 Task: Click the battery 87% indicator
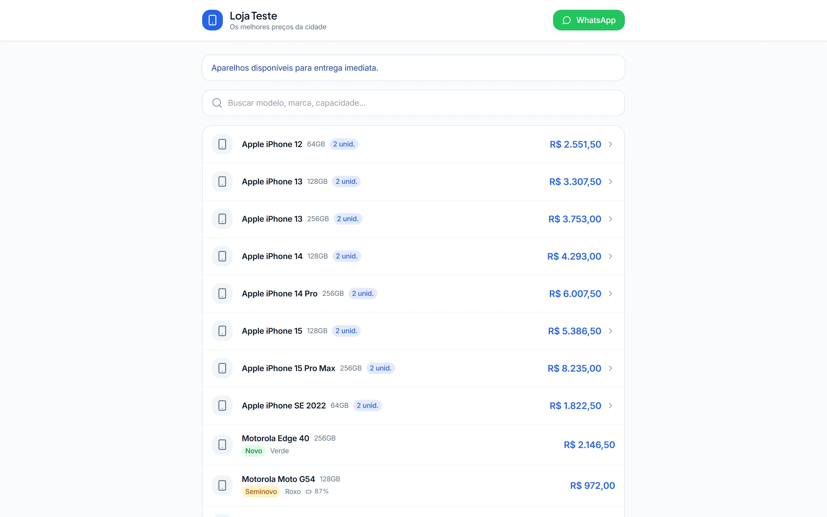click(x=317, y=491)
